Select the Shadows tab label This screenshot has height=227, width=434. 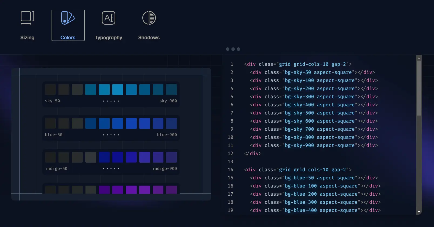(149, 38)
